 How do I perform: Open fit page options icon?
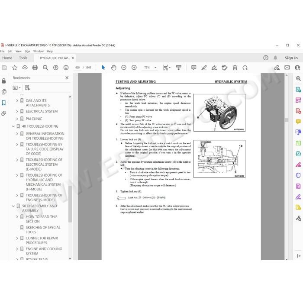tap(167, 68)
